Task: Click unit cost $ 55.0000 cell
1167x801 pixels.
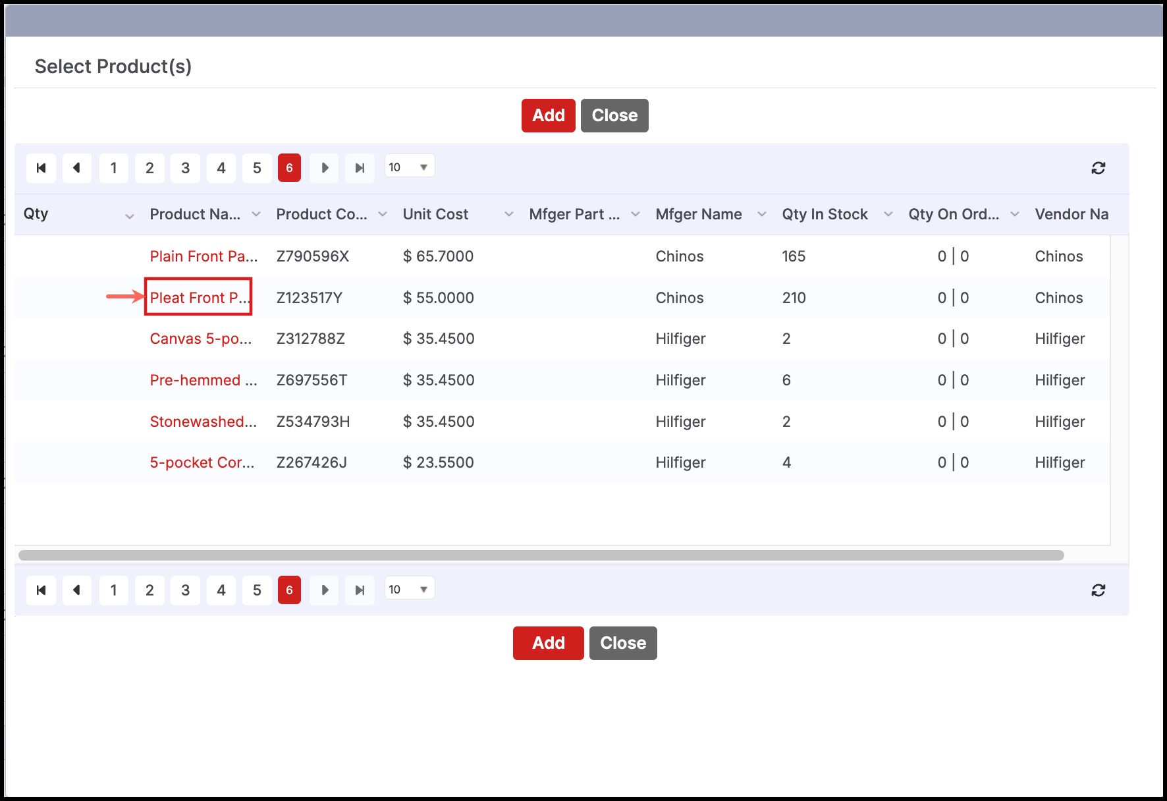Action: point(439,298)
